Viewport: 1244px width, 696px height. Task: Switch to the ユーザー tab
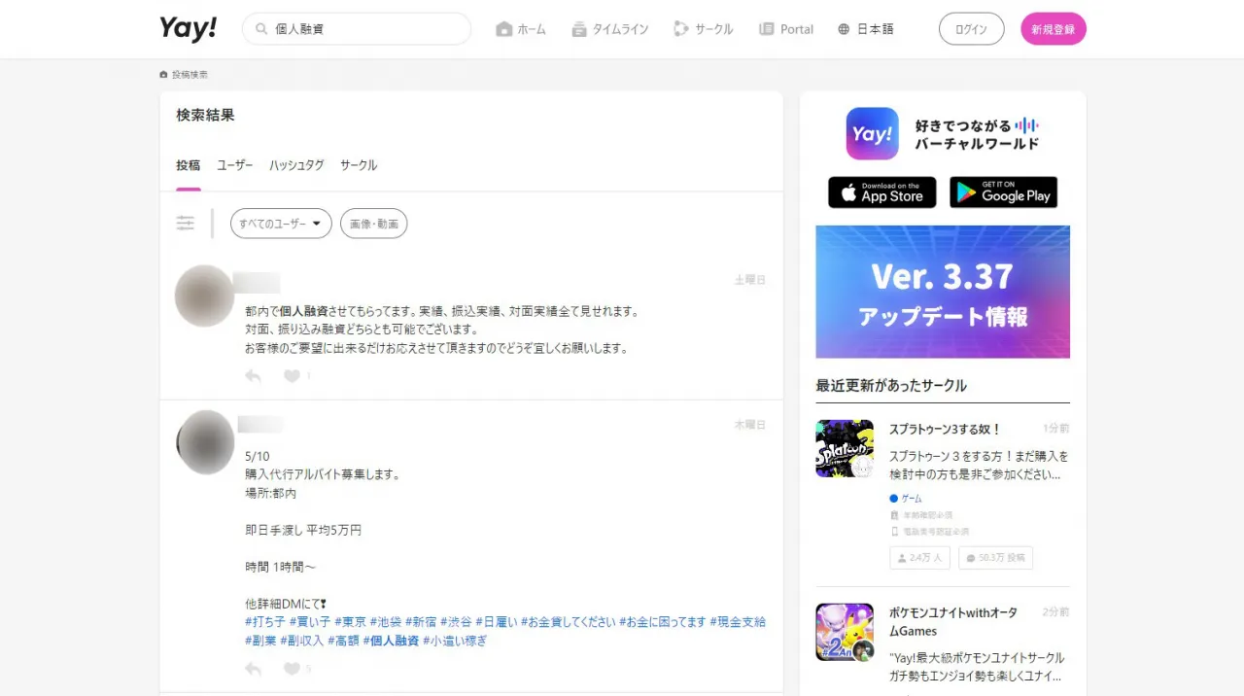click(234, 165)
